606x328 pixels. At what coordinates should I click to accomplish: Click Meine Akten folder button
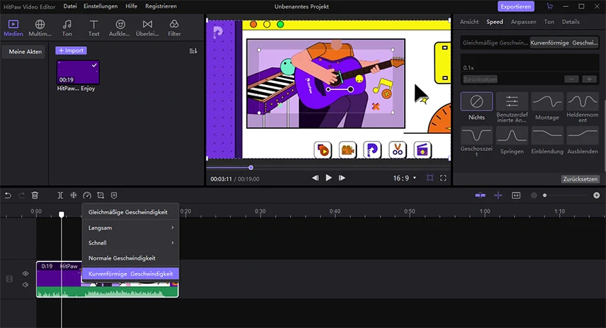pos(25,52)
